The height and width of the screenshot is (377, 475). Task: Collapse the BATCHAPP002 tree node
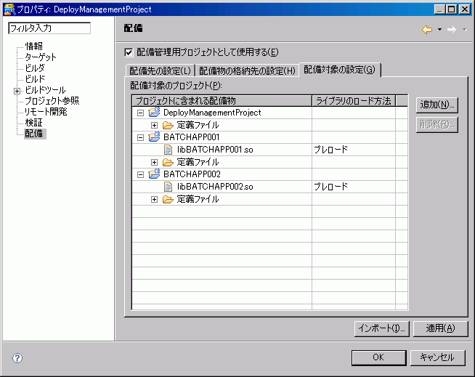[140, 174]
